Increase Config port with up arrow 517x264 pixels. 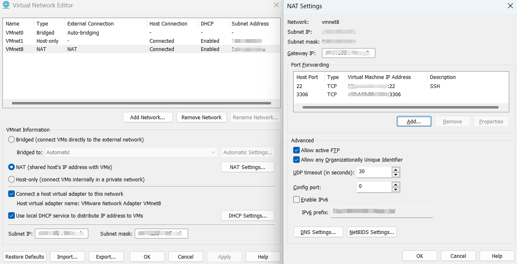pos(395,184)
